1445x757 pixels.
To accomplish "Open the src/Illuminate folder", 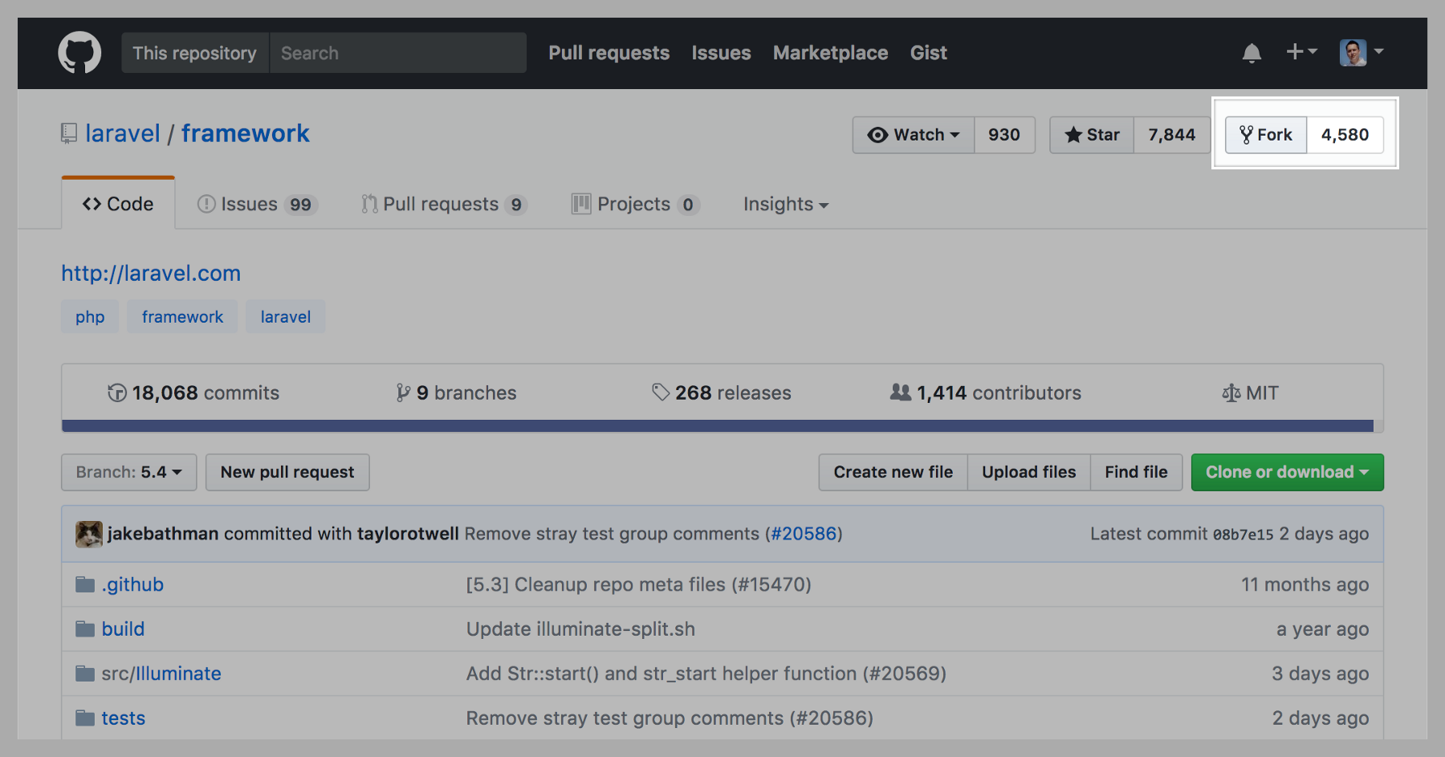I will [x=161, y=674].
